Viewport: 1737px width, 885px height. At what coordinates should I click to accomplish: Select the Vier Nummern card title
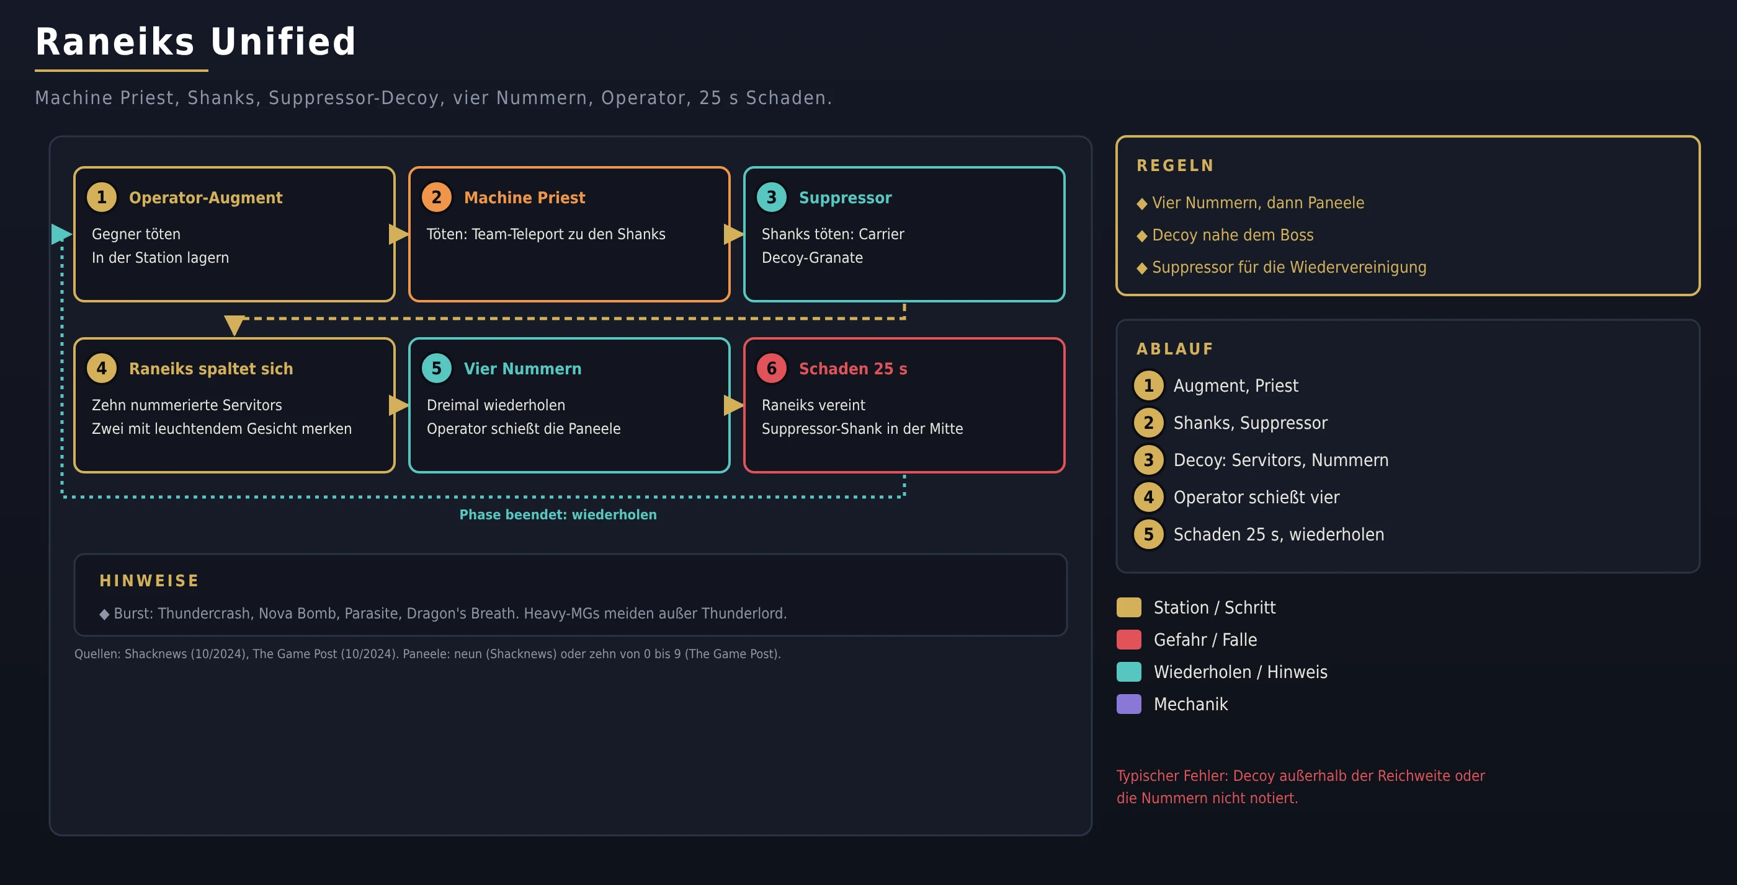(522, 369)
